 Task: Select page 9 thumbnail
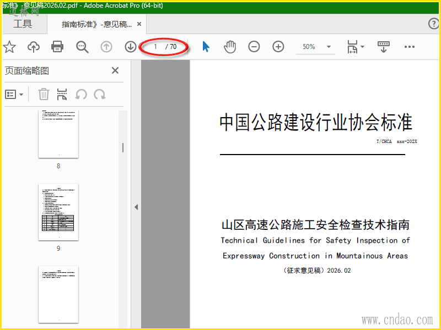point(58,212)
